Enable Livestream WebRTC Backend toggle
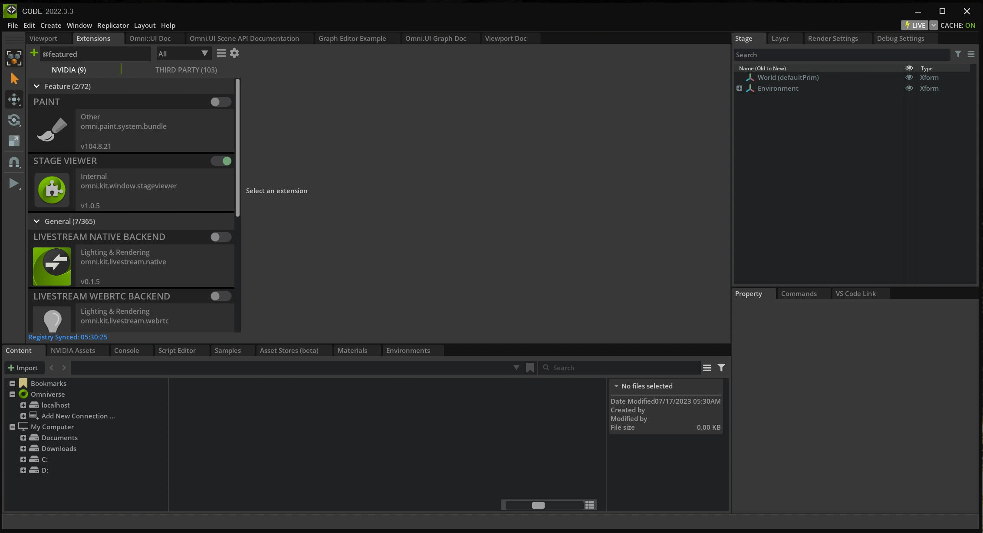The width and height of the screenshot is (983, 533). [x=220, y=296]
